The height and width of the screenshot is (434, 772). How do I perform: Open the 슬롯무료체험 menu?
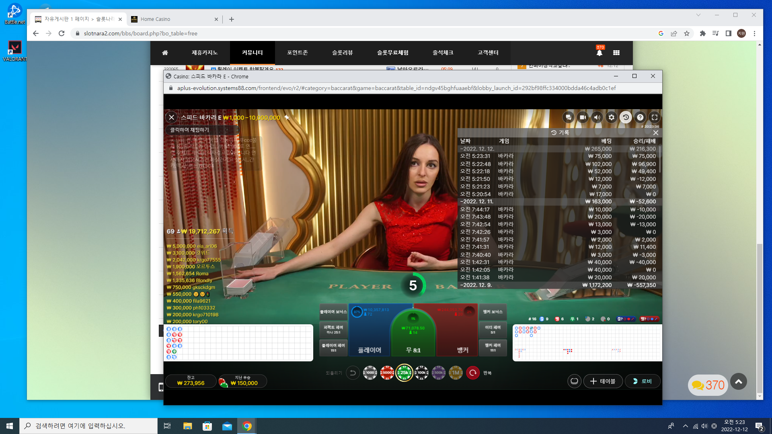[x=393, y=53]
